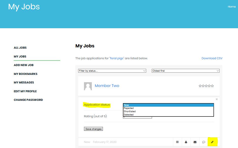Screen dimensions: 238x148
Task: Close the edit panel with X
Action: 217,99
